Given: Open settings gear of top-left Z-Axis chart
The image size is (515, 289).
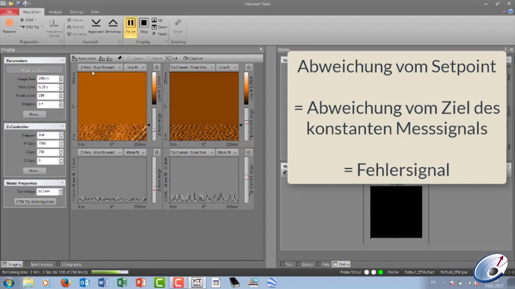Looking at the screenshot, I should (157, 67).
